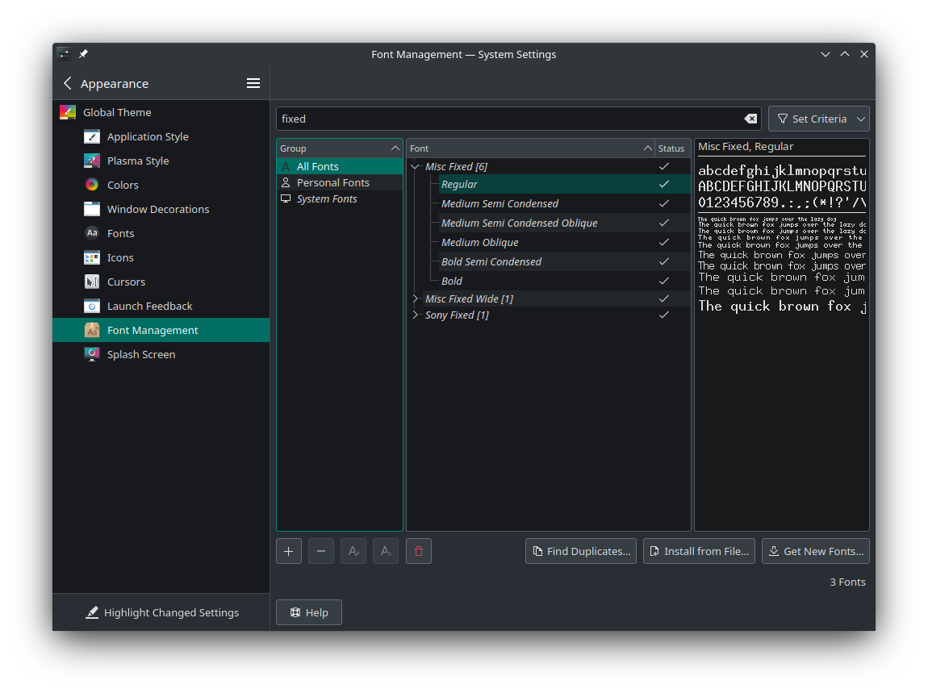Open Fonts settings page
This screenshot has width=928, height=693.
[161, 234]
